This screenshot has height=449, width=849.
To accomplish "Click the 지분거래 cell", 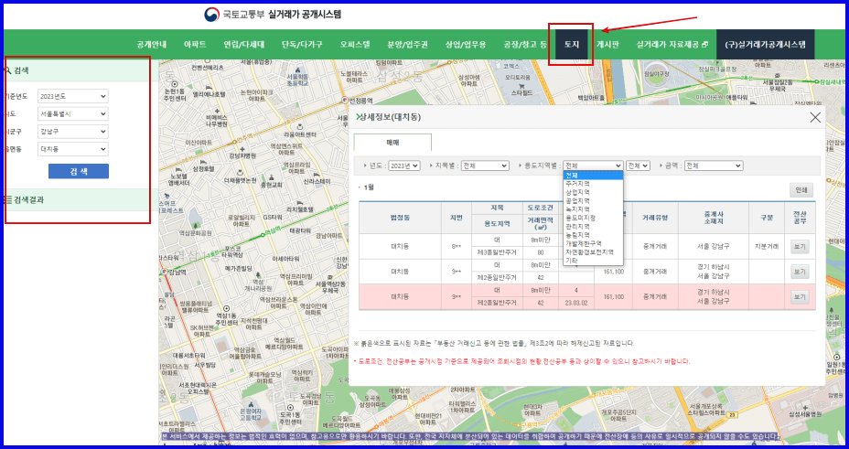I will (766, 247).
